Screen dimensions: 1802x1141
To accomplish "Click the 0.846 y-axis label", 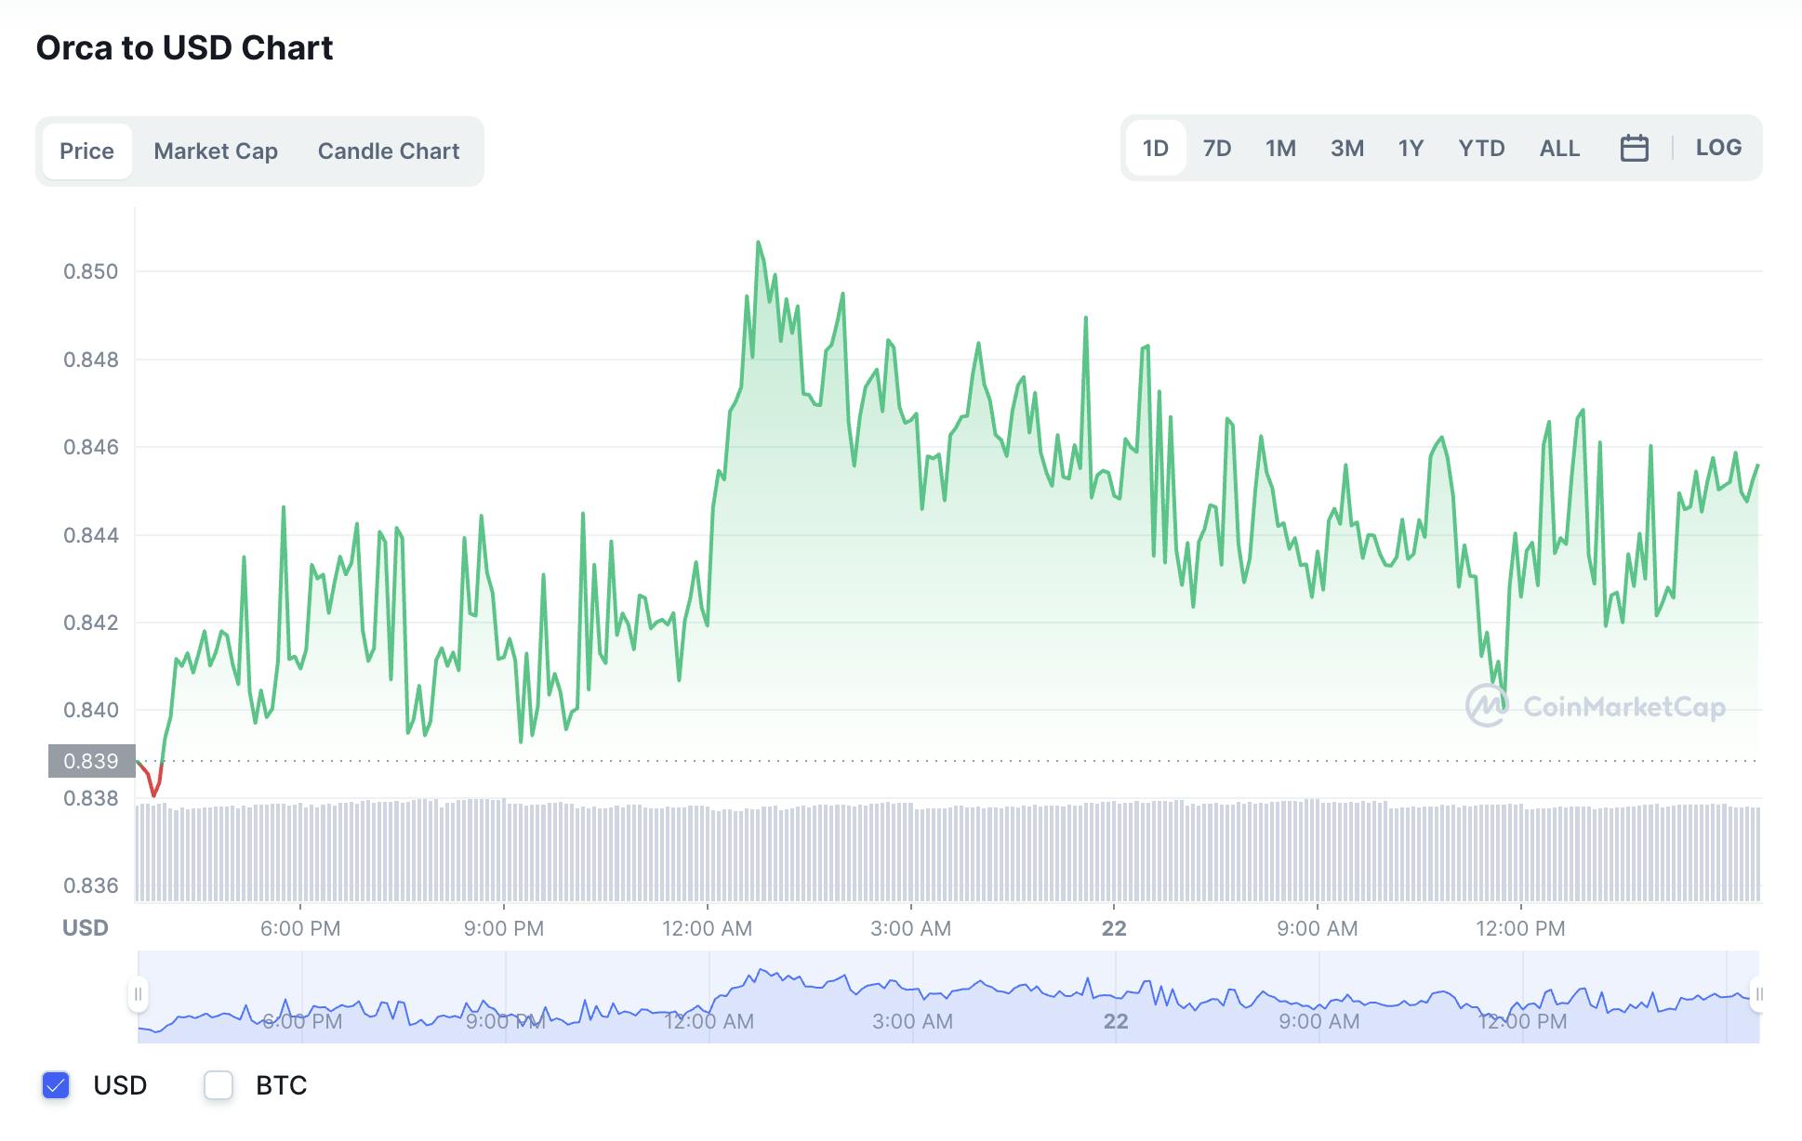I will (91, 447).
